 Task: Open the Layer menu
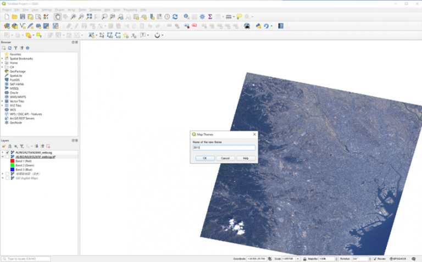[35, 10]
